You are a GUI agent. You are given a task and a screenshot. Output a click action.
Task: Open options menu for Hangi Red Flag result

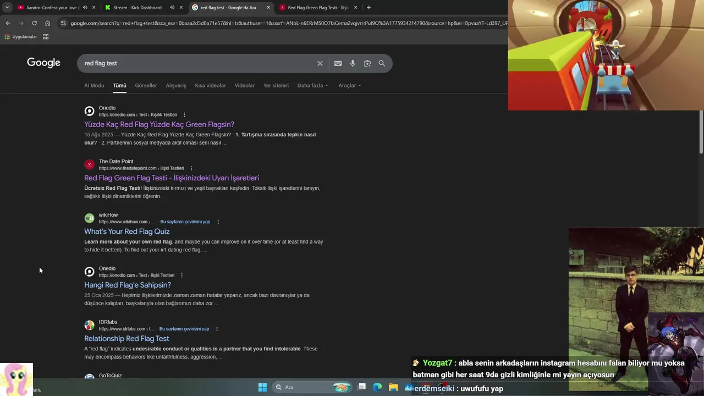click(182, 275)
